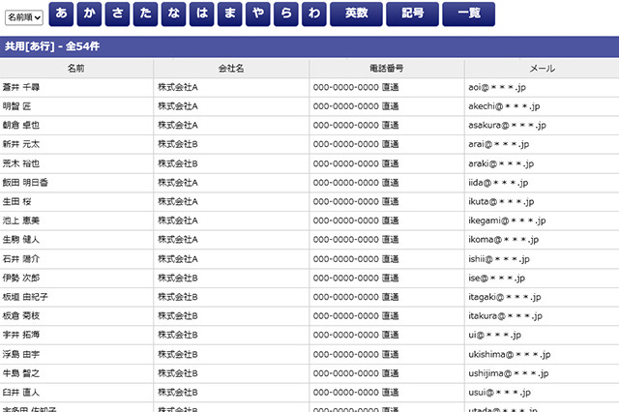Filter contacts by わ row

point(313,14)
